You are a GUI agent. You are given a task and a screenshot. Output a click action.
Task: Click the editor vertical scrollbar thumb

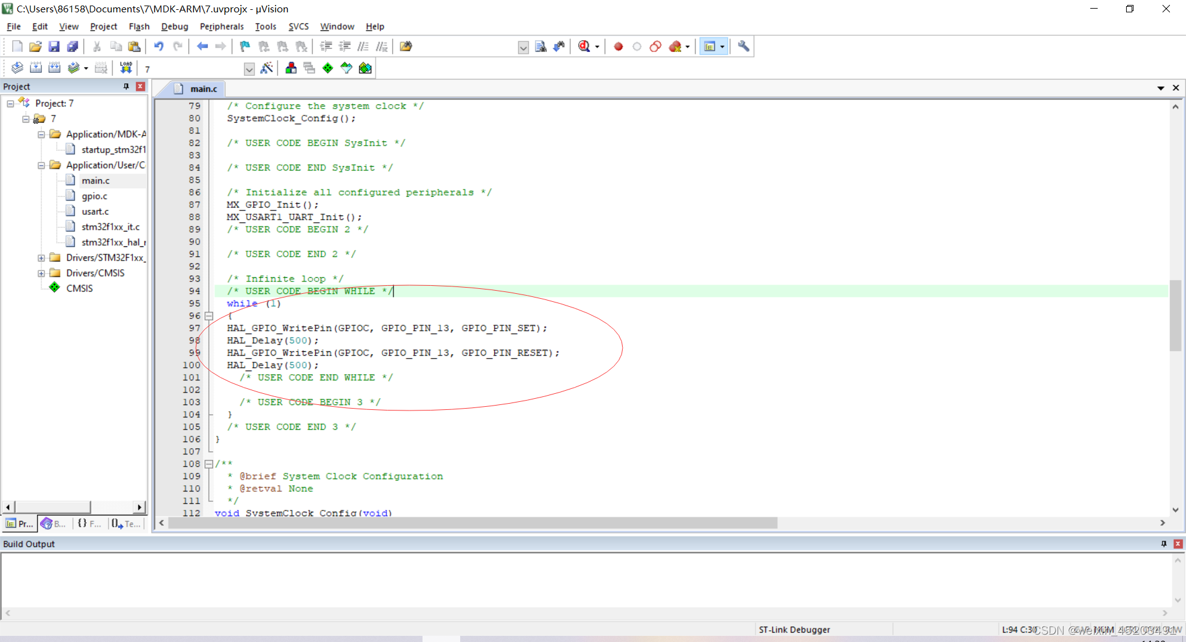[1175, 315]
